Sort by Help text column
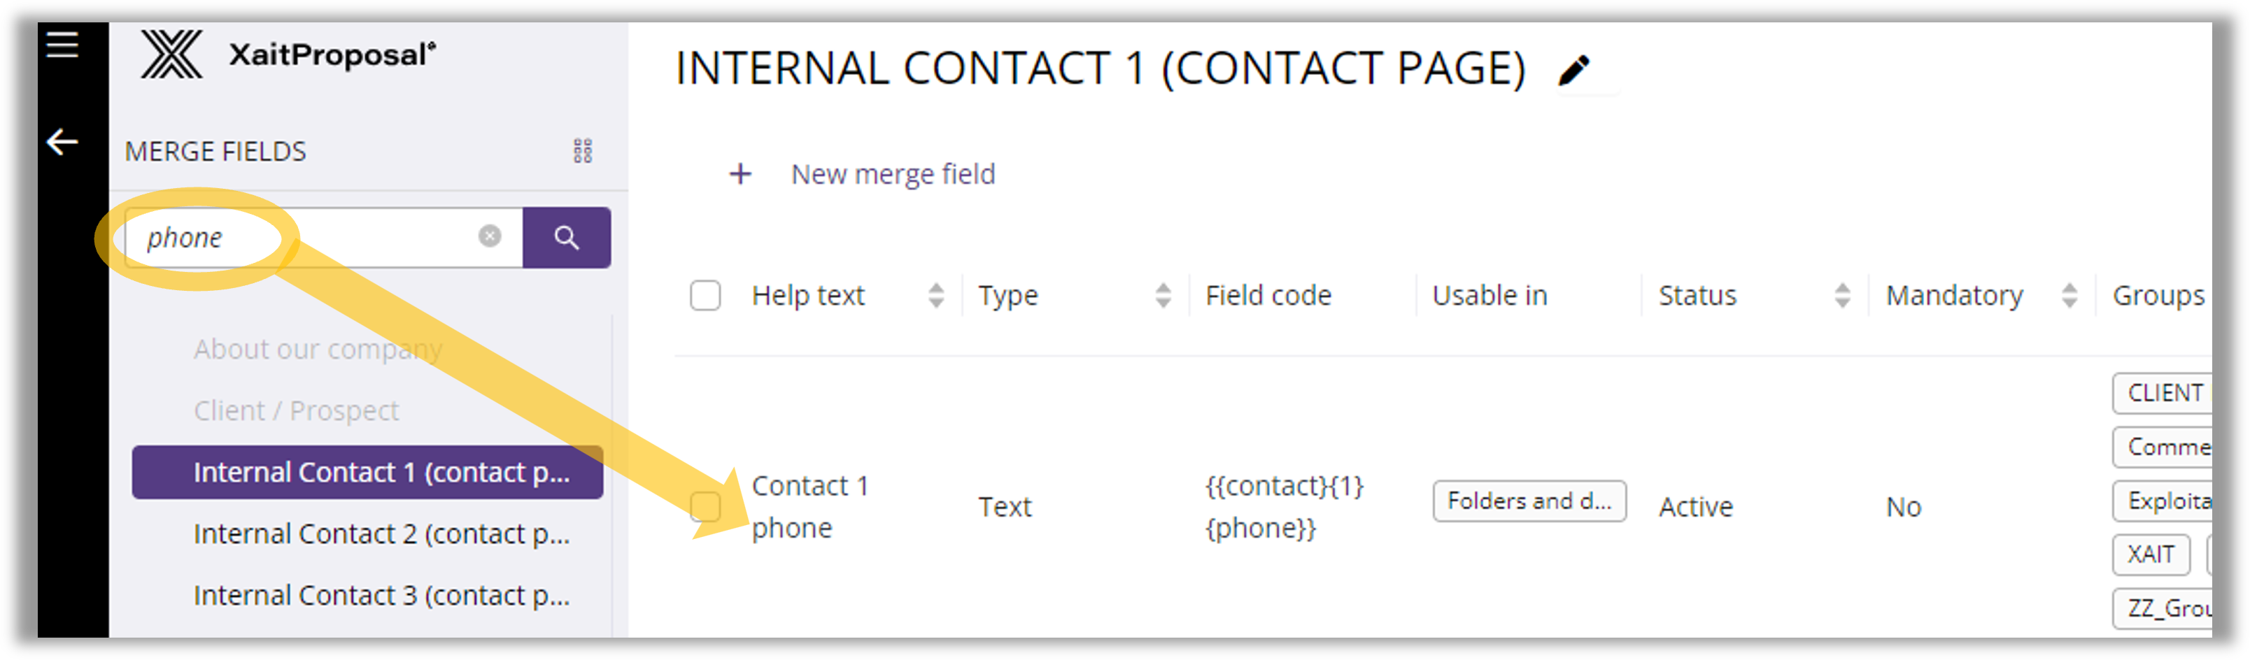Screen dimensions: 2250x660 pyautogui.click(x=935, y=295)
